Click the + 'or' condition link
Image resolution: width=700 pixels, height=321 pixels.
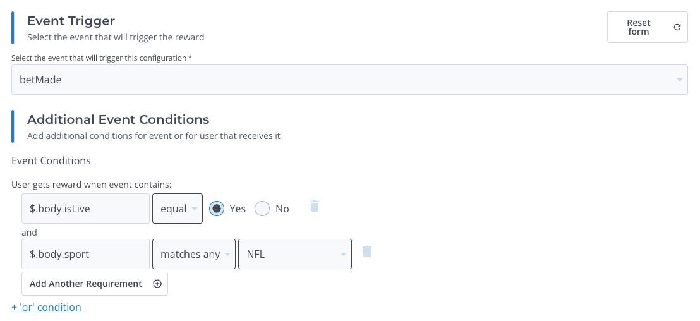(x=46, y=307)
